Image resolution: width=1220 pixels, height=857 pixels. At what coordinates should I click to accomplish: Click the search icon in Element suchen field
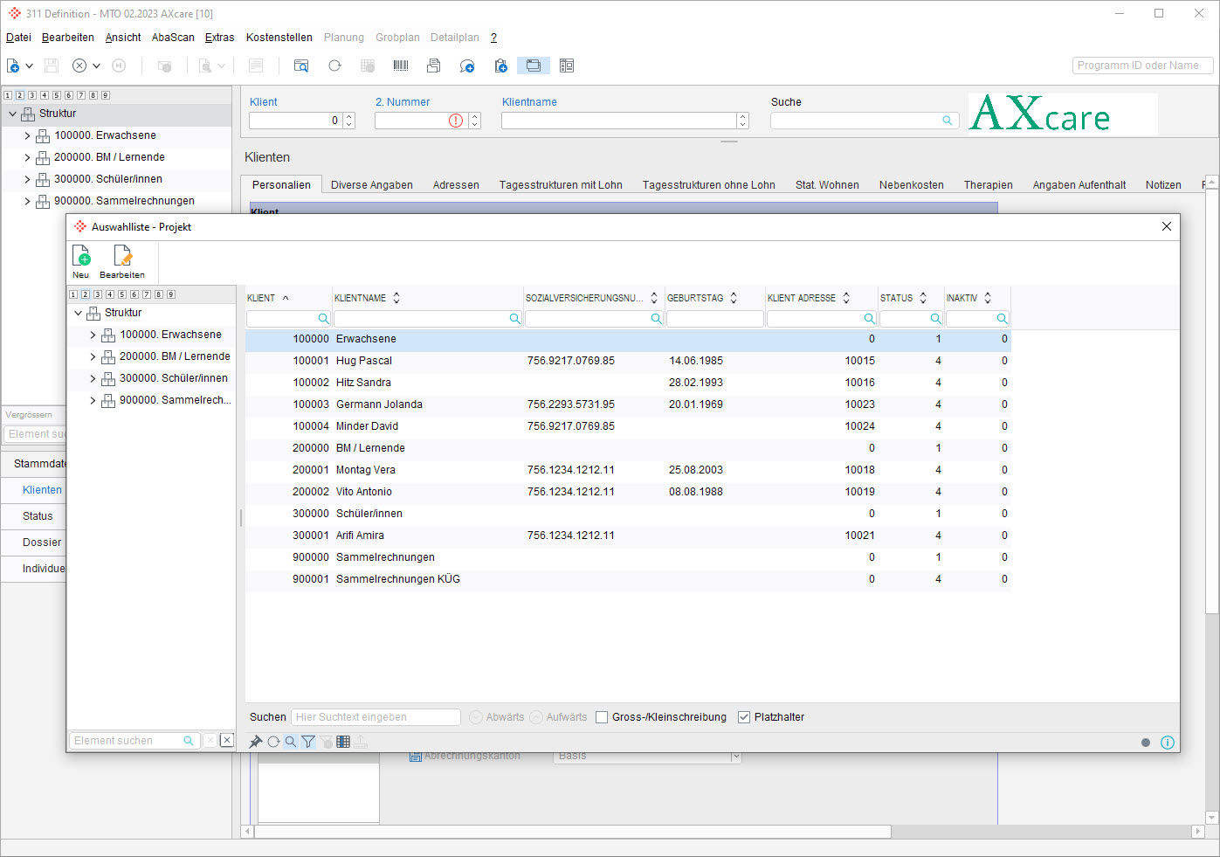click(x=189, y=741)
